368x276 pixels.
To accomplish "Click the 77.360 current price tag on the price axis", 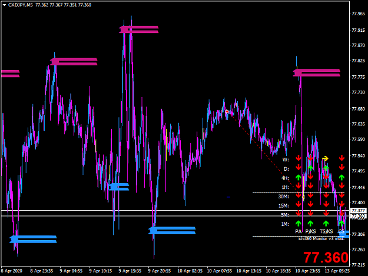I will point(359,216).
